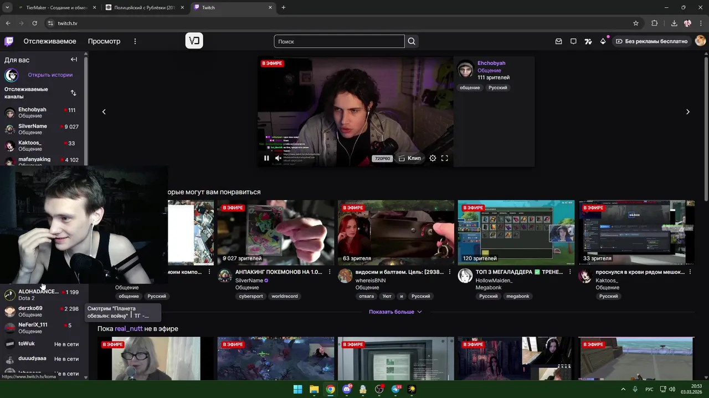Open the SilverName Pokemon unpacking thumbnail
This screenshot has width=709, height=398.
pos(276,232)
